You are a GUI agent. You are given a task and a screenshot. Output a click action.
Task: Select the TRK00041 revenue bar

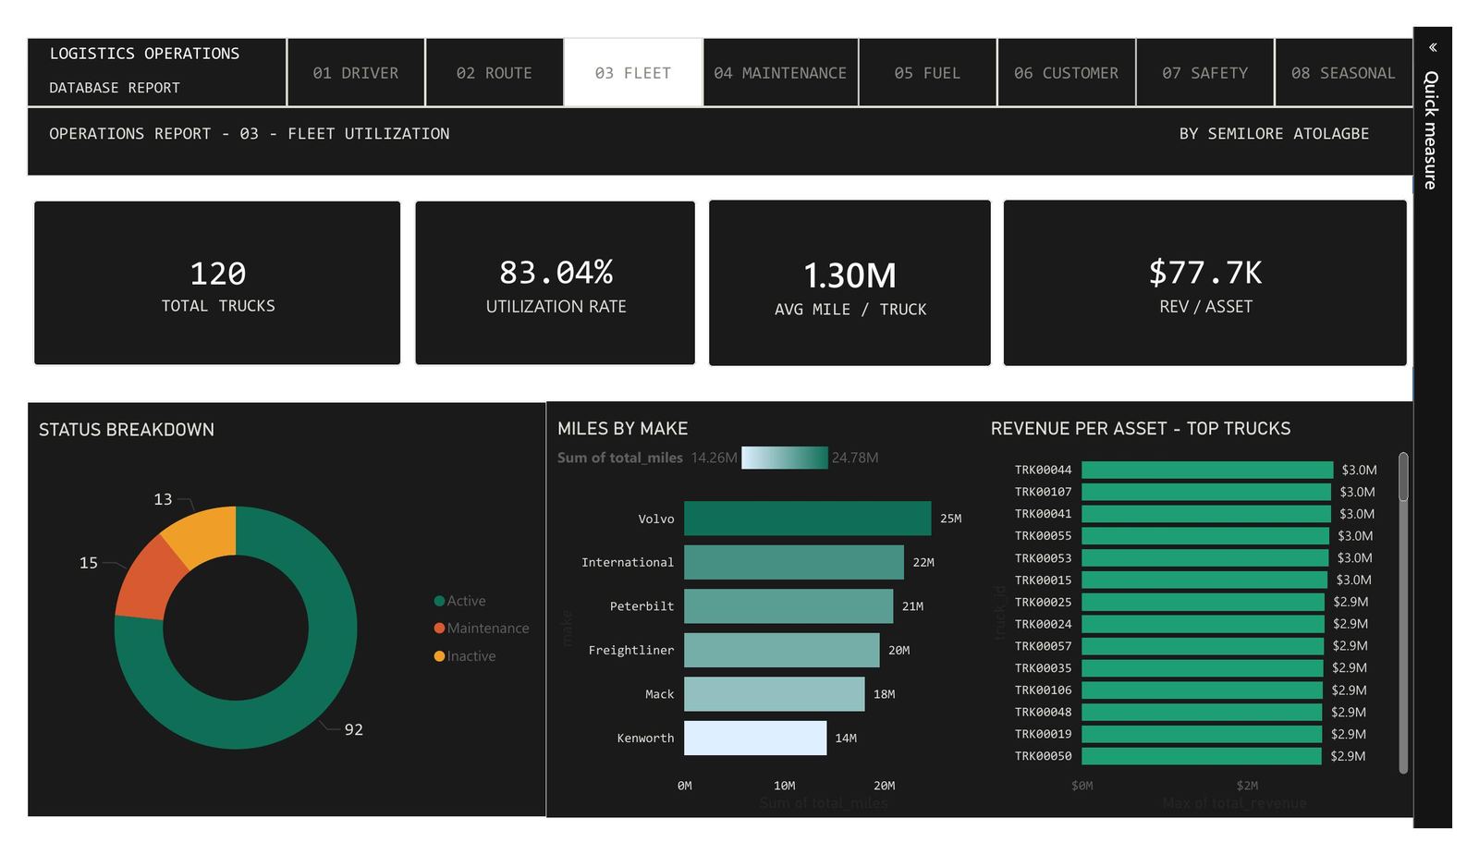tap(1206, 514)
